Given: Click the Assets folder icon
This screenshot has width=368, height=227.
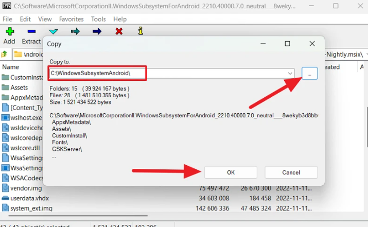Looking at the screenshot, I should pos(5,88).
